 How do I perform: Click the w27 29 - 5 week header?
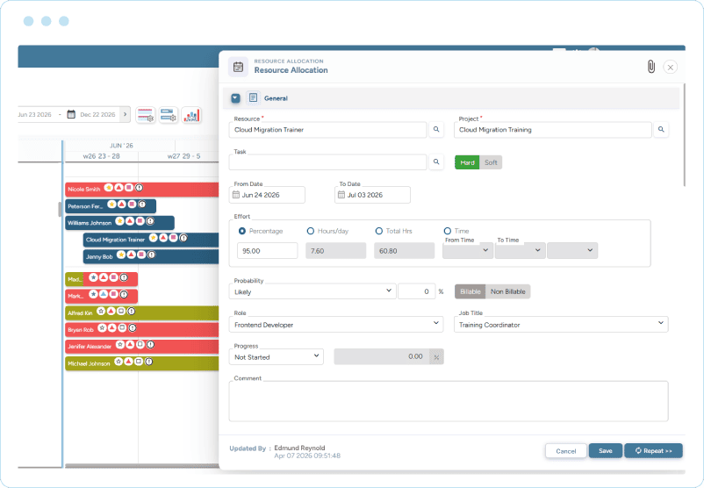click(x=184, y=156)
